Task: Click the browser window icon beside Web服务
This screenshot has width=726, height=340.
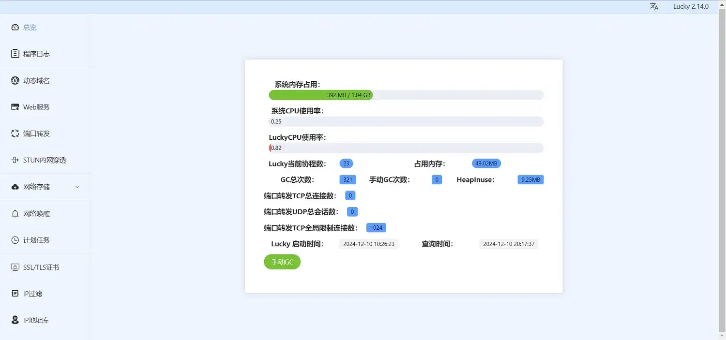Action: [x=15, y=107]
